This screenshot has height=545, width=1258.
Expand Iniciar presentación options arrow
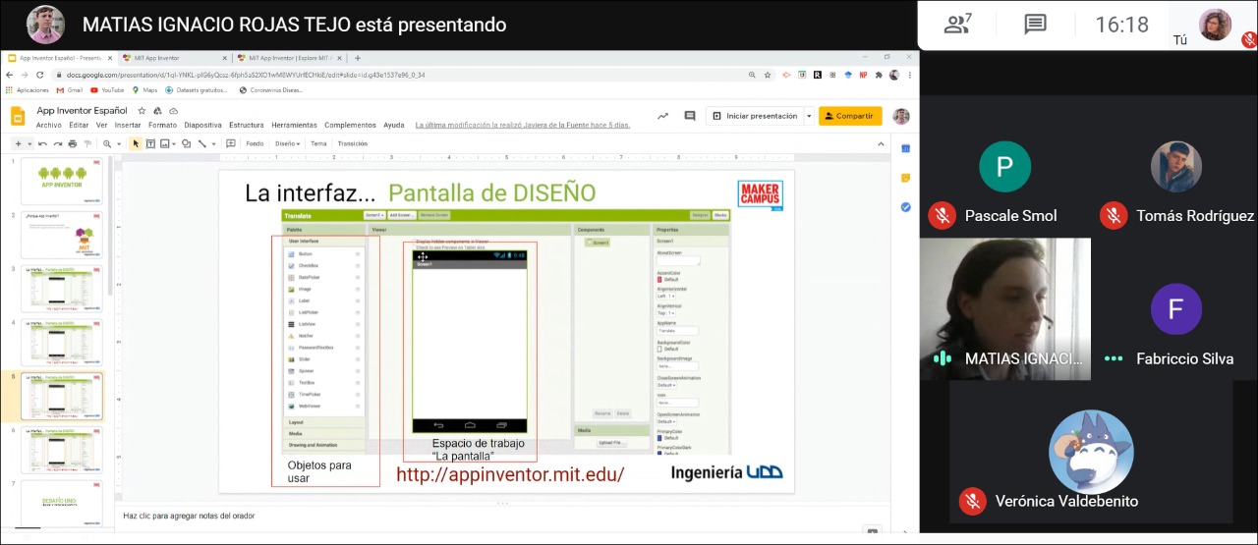pyautogui.click(x=809, y=116)
